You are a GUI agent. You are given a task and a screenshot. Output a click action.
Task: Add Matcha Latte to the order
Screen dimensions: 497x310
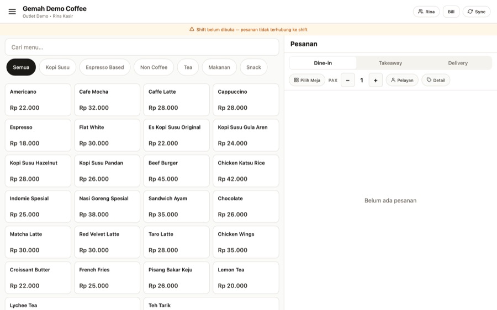(x=38, y=242)
